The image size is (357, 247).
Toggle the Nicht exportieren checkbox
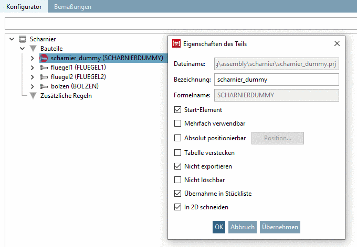178,166
